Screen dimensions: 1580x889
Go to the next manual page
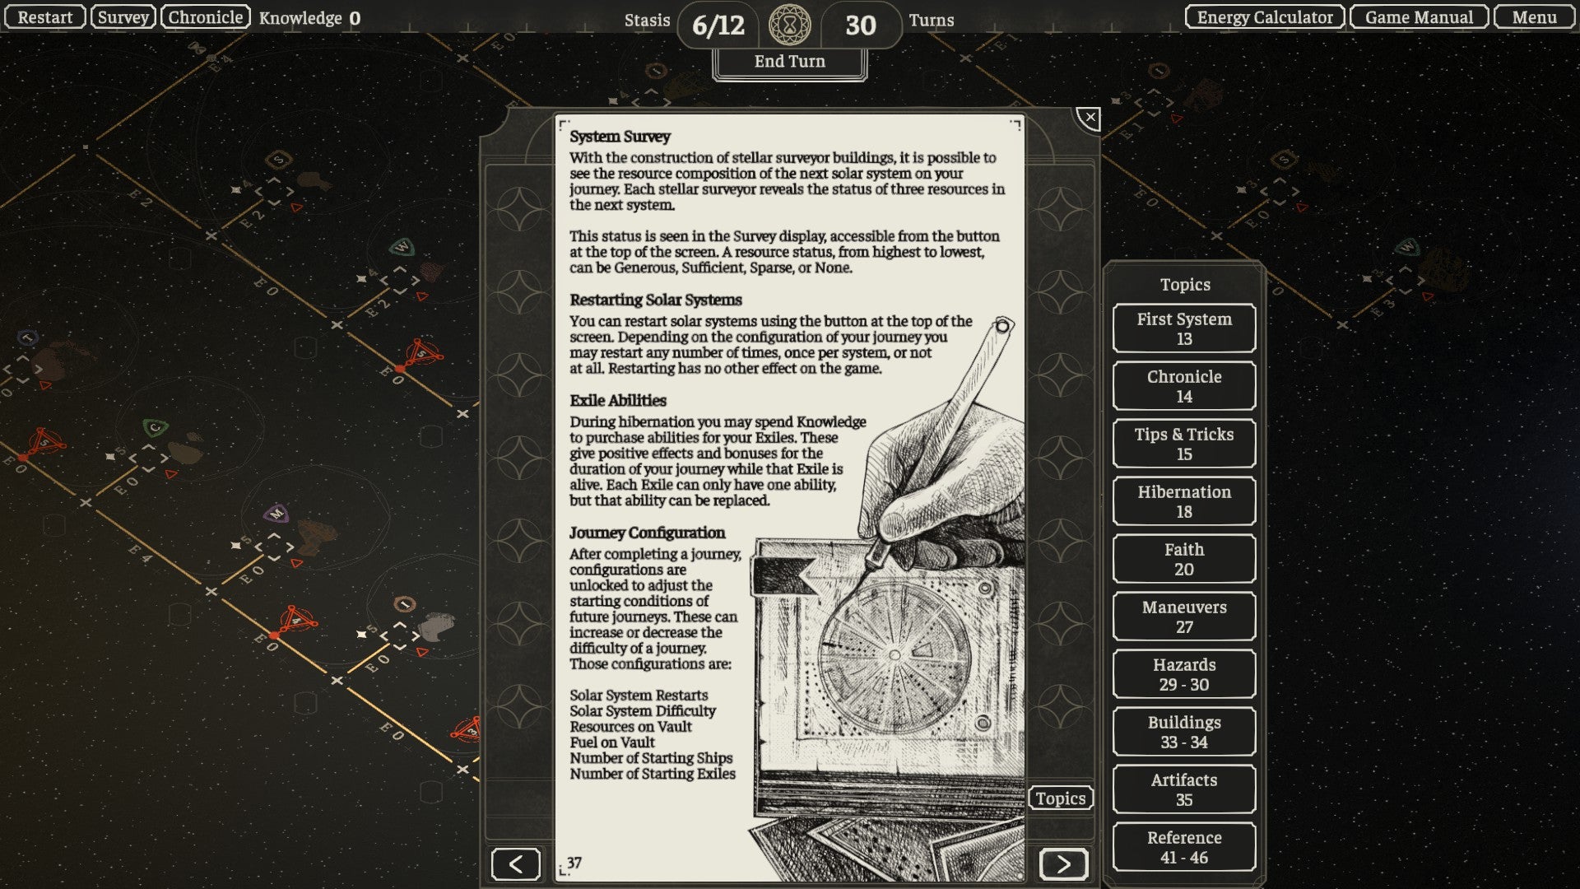click(1064, 864)
